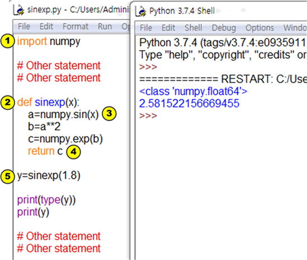
Task: Open Options menu in Python Shell window
Action: pyautogui.click(x=260, y=28)
